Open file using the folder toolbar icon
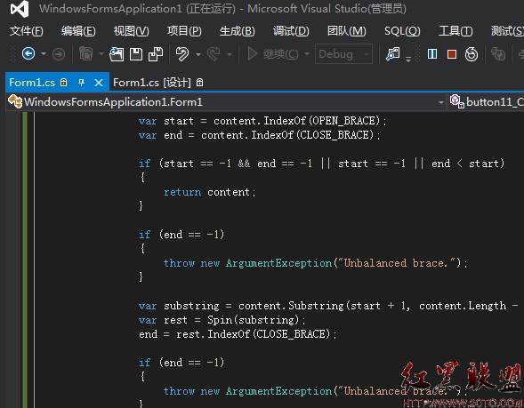 (x=117, y=53)
